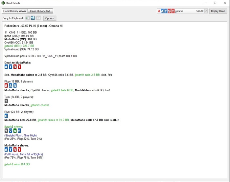
Task: Click '(Full House, Tens full of Eights)' text
Action: [x=24, y=154]
